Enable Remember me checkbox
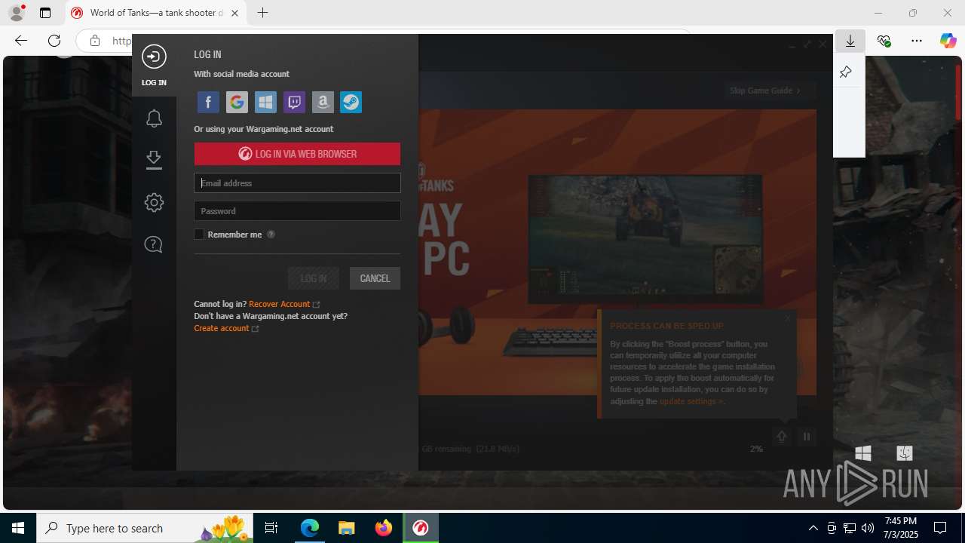The height and width of the screenshot is (543, 965). (199, 235)
